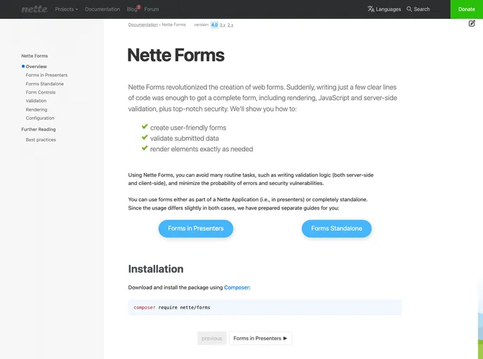Click the Search magnifier icon

(x=409, y=9)
